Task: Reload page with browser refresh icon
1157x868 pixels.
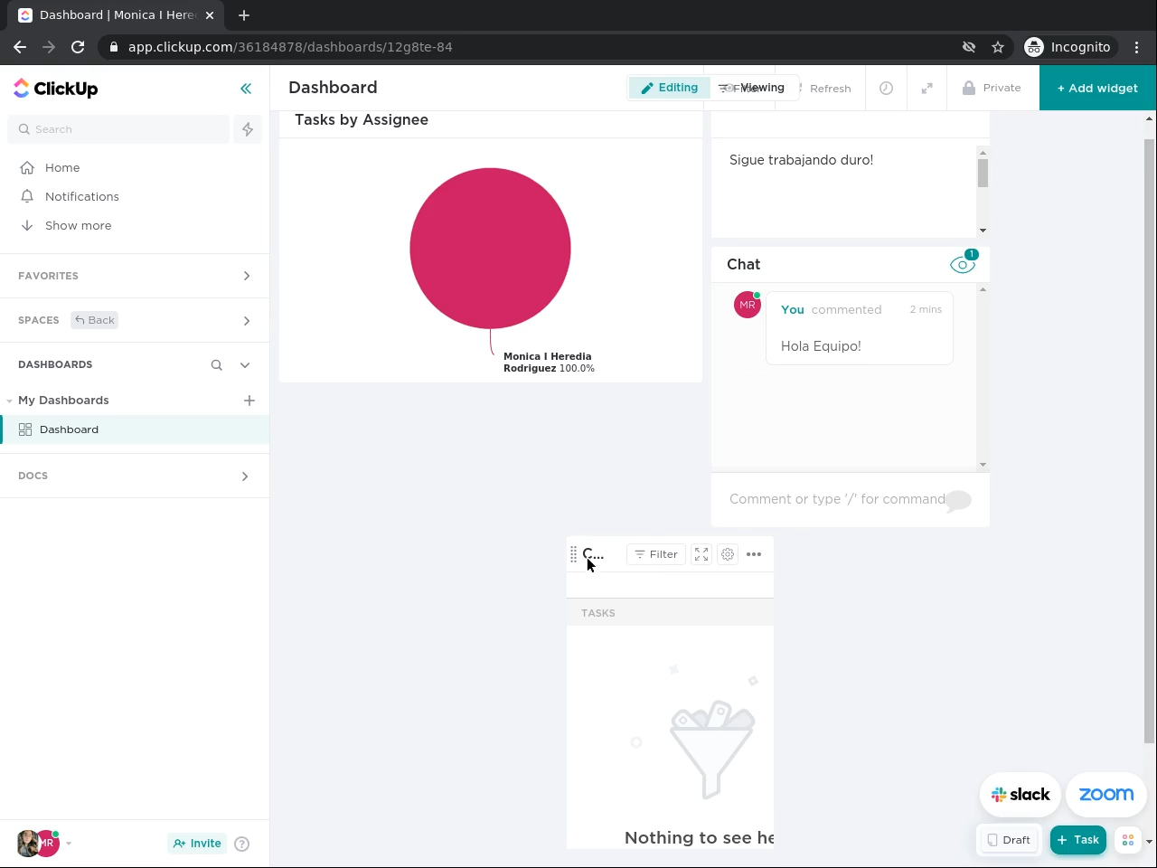Action: (78, 47)
